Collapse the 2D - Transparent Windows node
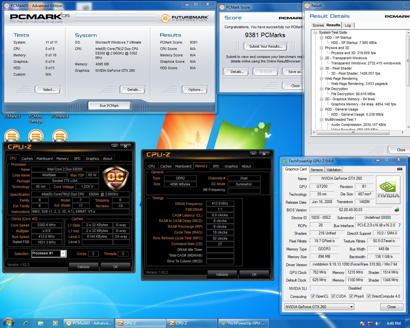This screenshot has height=328, width=410. coord(322,58)
